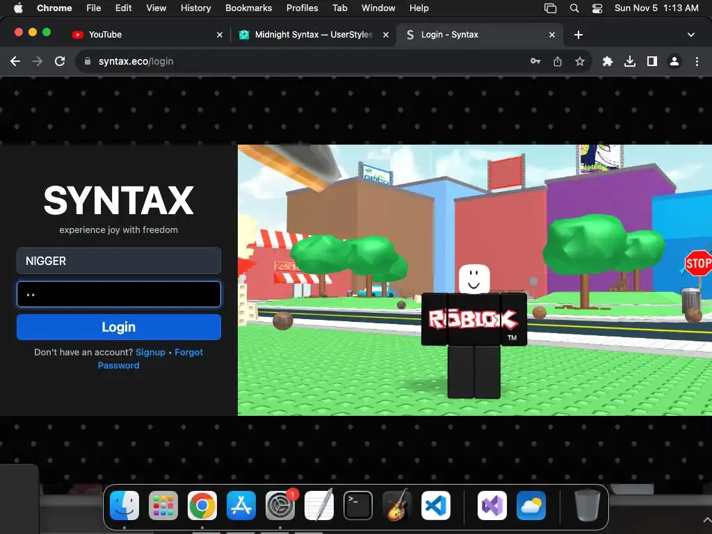712x534 pixels.
Task: Open TextEdit from the Dock
Action: [x=318, y=505]
